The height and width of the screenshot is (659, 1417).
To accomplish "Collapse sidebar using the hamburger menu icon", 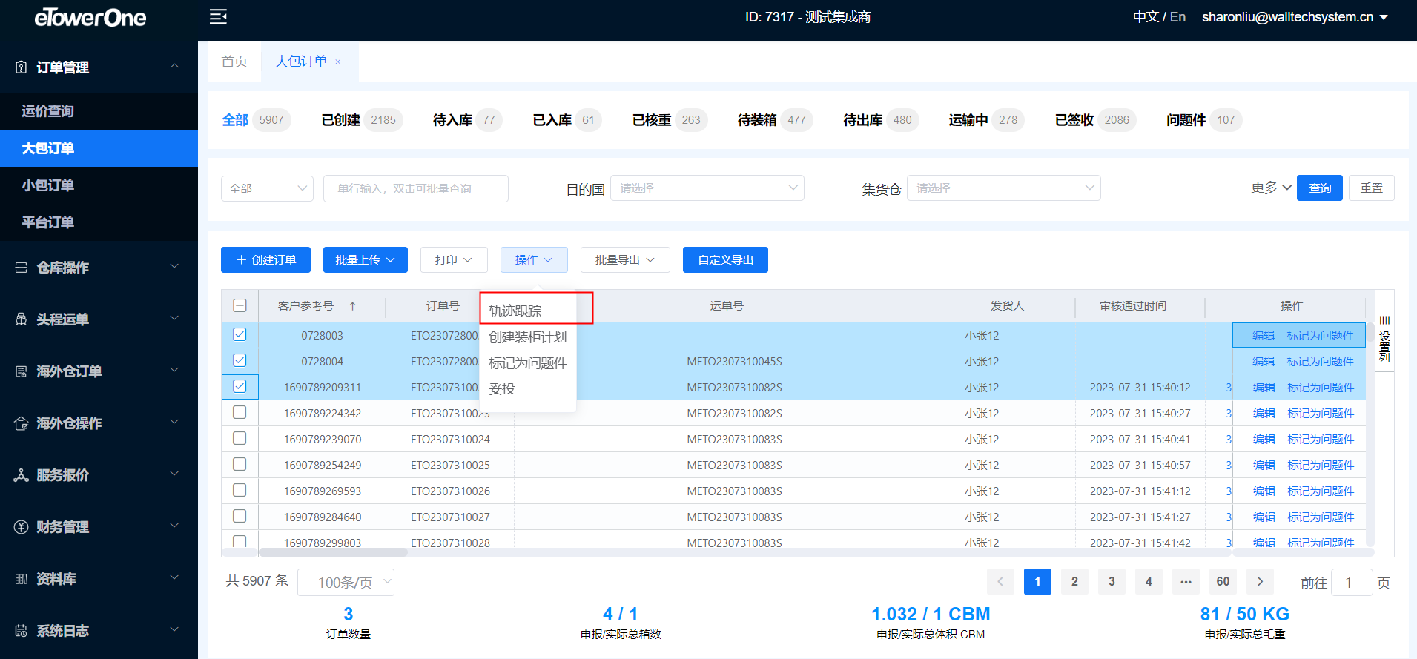I will (218, 17).
